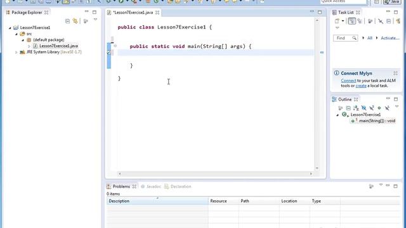Click New Task icon in Task List
The height and width of the screenshot is (228, 406).
click(337, 21)
